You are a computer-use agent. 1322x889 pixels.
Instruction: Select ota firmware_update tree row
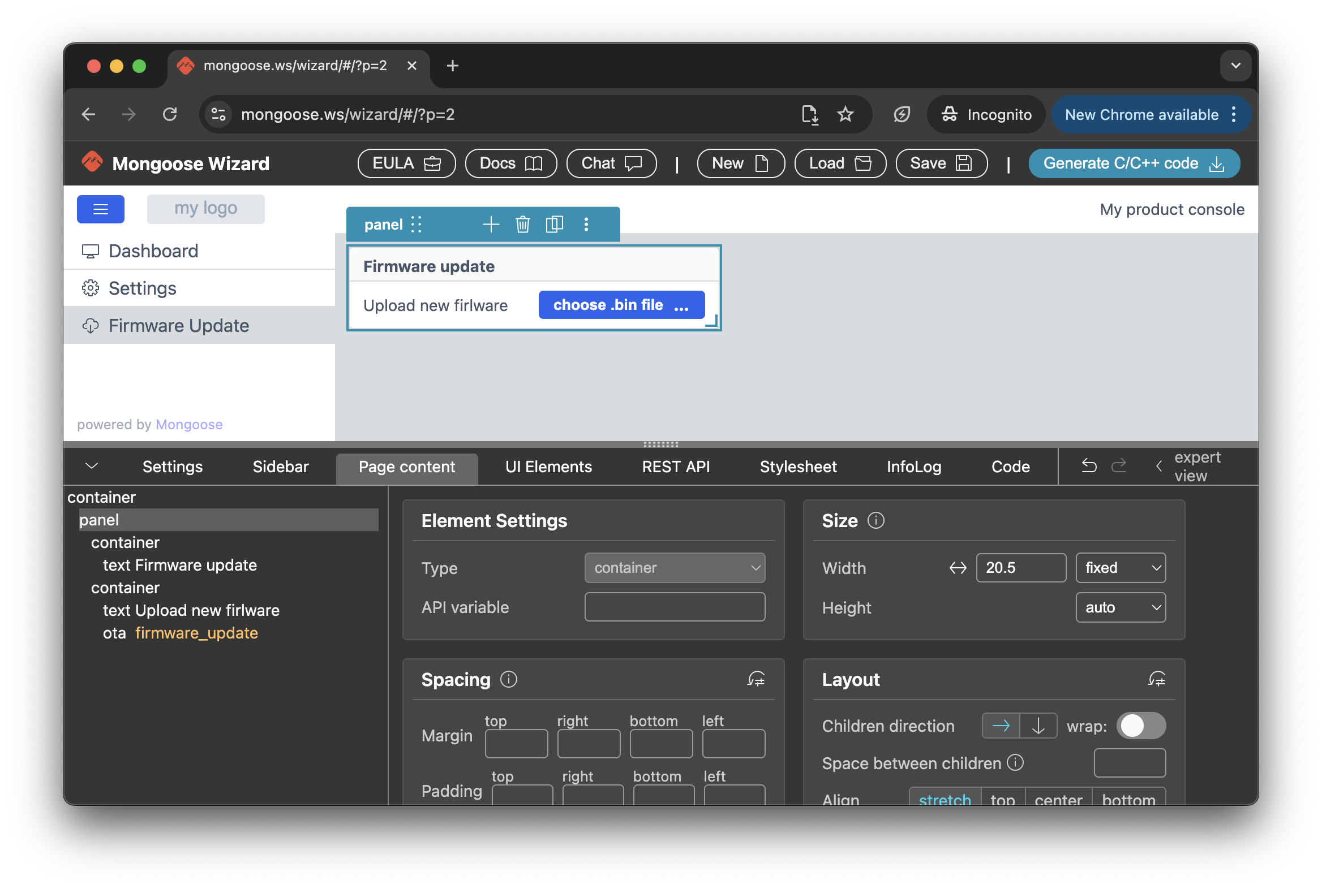coord(181,633)
